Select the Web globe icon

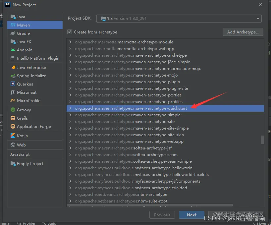13,145
